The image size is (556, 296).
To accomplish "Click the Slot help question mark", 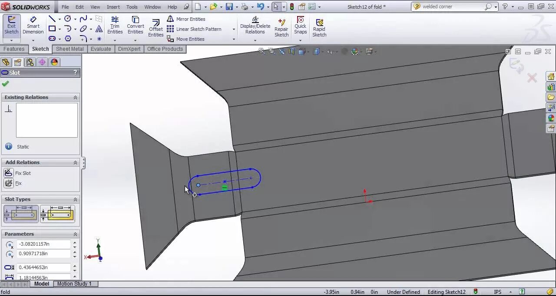I will pos(75,72).
